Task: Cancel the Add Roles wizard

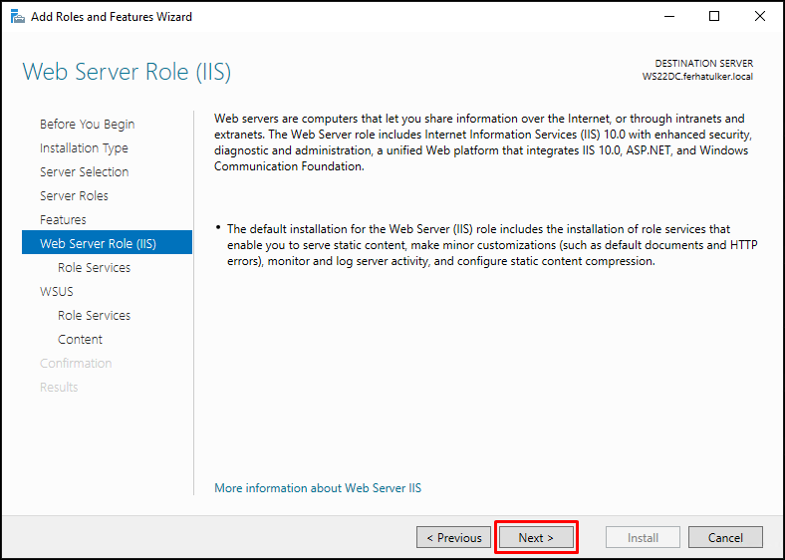Action: 725,537
